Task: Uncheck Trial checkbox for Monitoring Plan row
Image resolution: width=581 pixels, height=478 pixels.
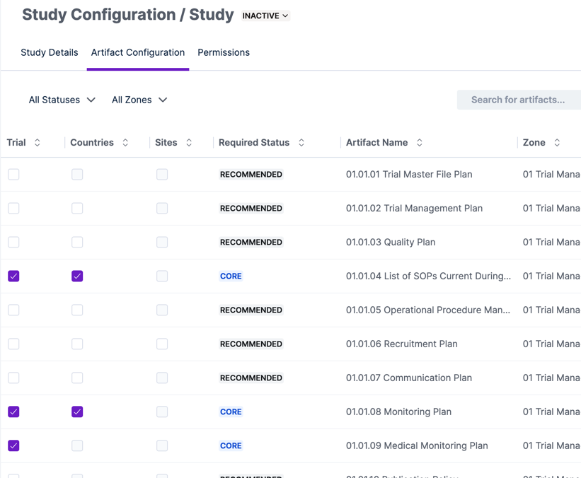Action: point(13,412)
